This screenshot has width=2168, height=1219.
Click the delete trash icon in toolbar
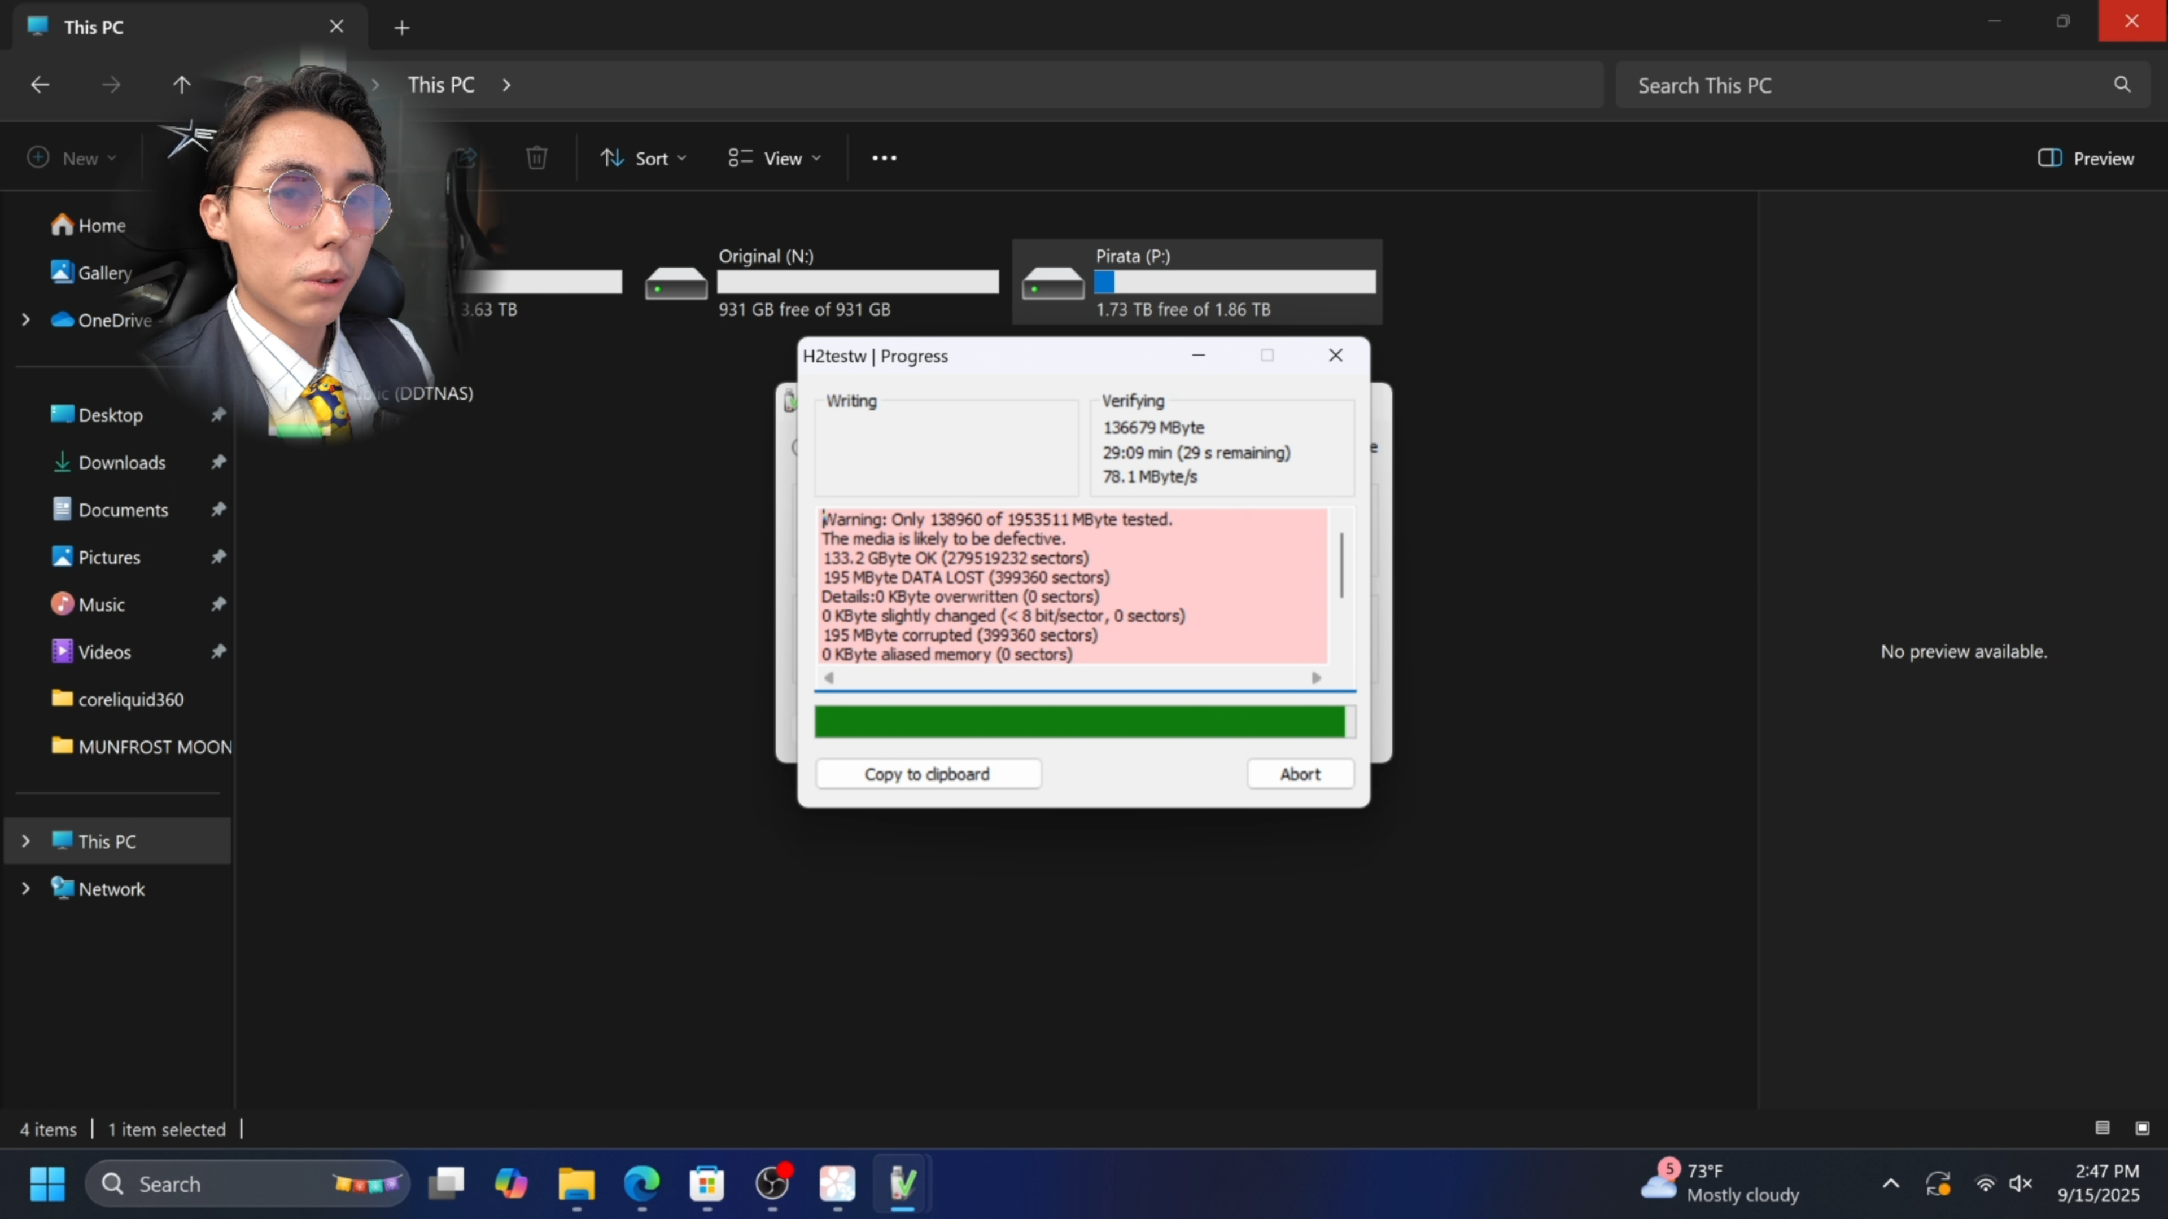point(536,158)
